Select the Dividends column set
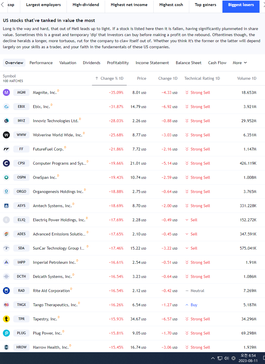This screenshot has height=364, width=265. click(92, 63)
